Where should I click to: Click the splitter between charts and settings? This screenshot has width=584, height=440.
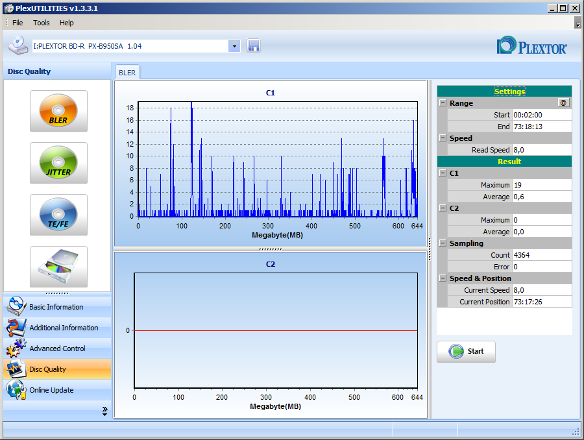point(430,249)
